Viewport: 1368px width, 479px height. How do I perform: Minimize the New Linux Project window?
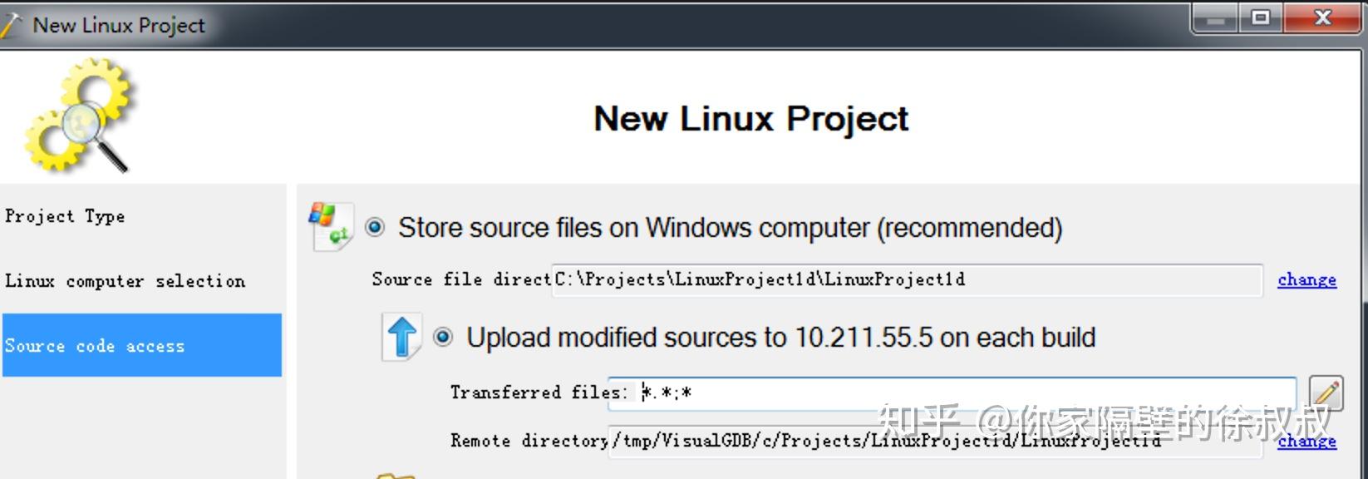1215,18
